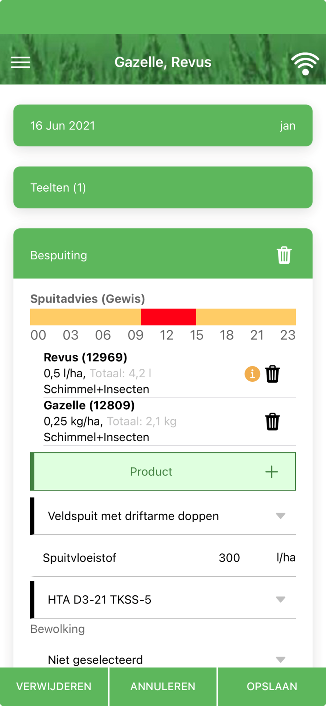Tap the Wi-Fi connection status icon

pyautogui.click(x=305, y=63)
